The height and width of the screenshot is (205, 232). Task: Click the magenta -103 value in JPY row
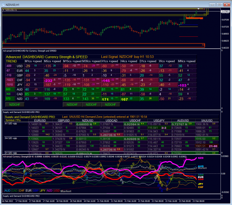pyautogui.click(x=182, y=85)
